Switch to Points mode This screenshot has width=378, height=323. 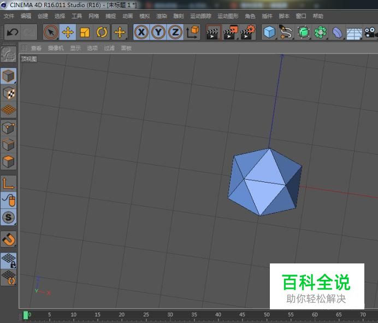tap(8, 127)
